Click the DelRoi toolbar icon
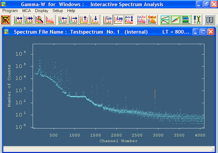This screenshot has width=218, height=153. (141, 20)
